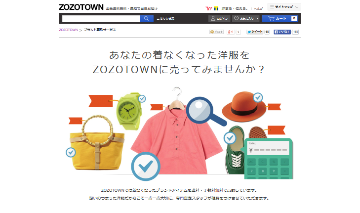Click the mixi check (チェック) button

(x=216, y=32)
